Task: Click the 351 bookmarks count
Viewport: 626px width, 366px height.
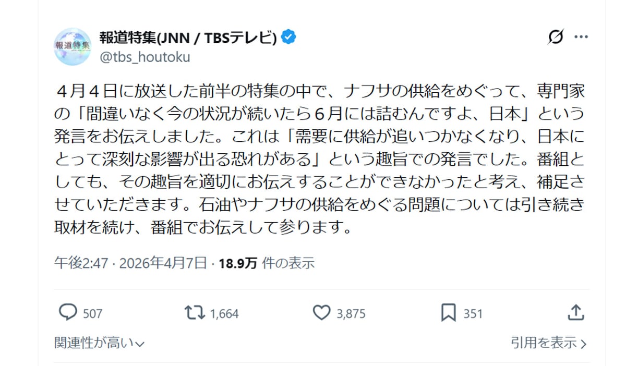Action: 473,313
